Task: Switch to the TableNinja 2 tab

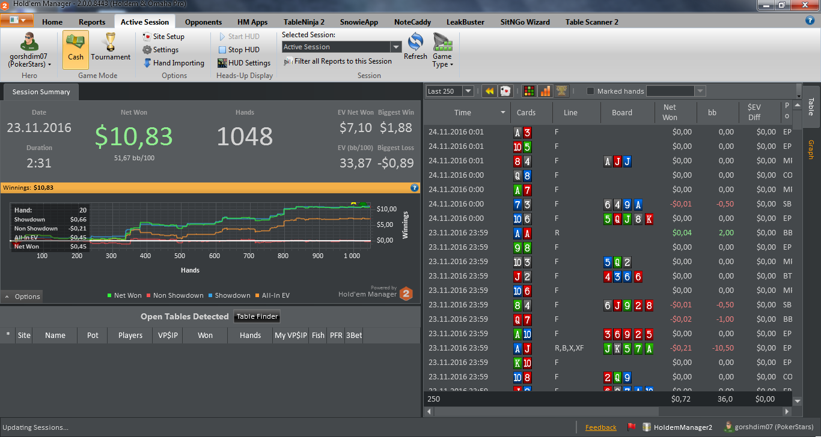Action: click(x=304, y=22)
